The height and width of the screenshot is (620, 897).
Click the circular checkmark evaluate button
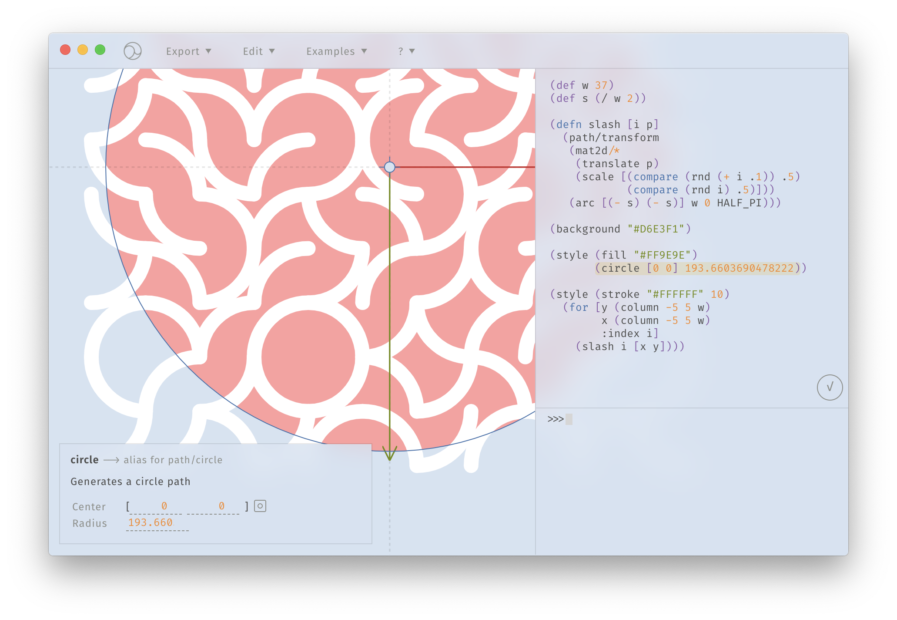coord(829,387)
